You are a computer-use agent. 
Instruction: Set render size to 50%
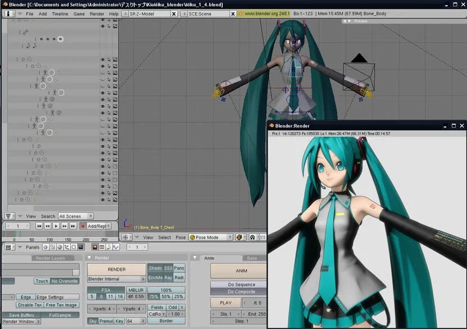pos(166,296)
